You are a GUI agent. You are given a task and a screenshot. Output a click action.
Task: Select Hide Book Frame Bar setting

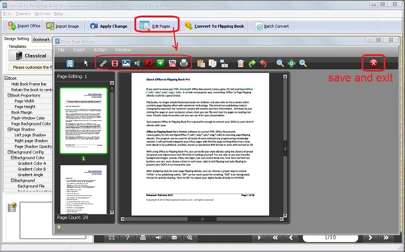29,84
